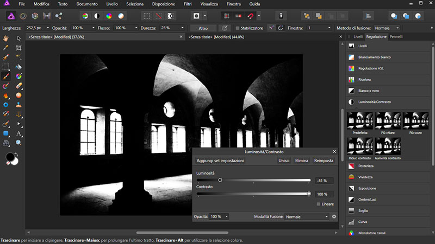The image size is (435, 244).
Task: Click the Invert Selection toolbar icon
Action: (170, 16)
